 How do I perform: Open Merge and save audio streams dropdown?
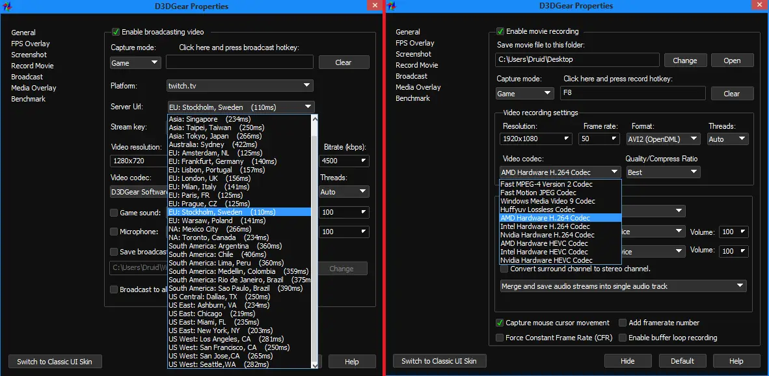click(x=623, y=286)
